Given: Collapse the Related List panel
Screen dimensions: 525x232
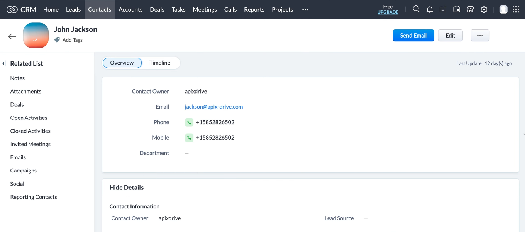Looking at the screenshot, I should [3, 63].
